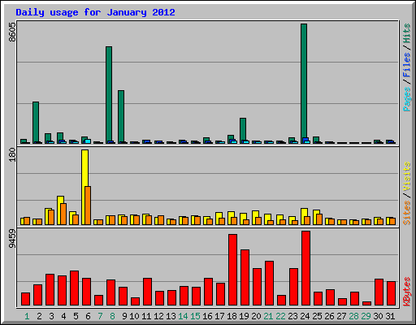Click the green day 14 x-axis label

coord(183,316)
